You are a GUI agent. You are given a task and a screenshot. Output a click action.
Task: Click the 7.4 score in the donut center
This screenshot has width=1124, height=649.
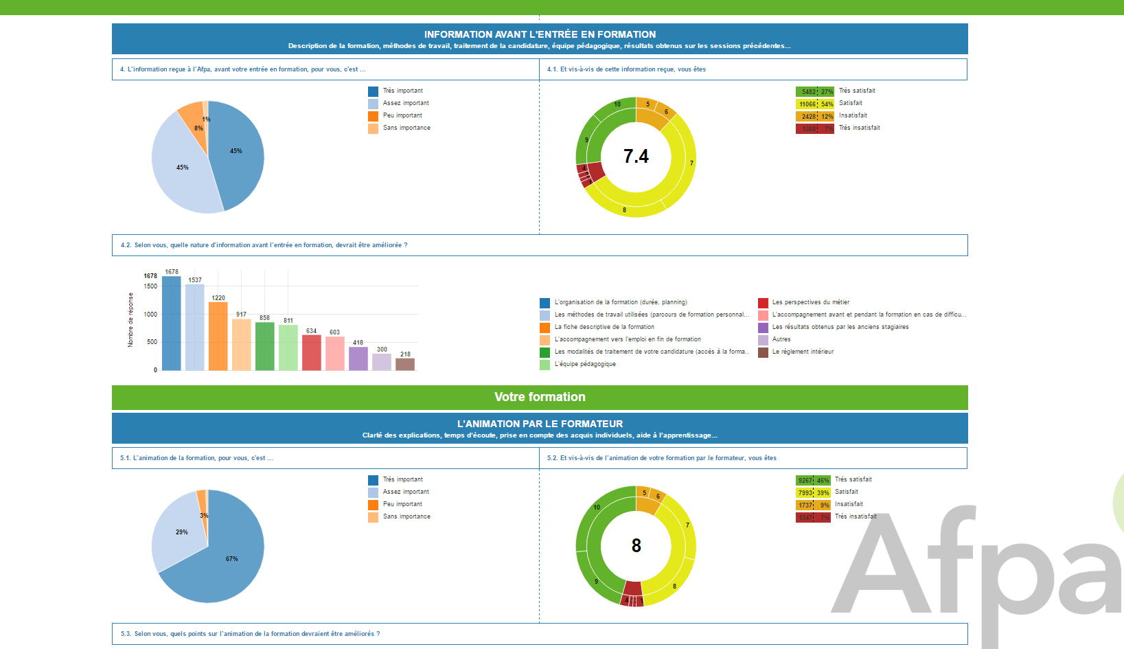[636, 157]
